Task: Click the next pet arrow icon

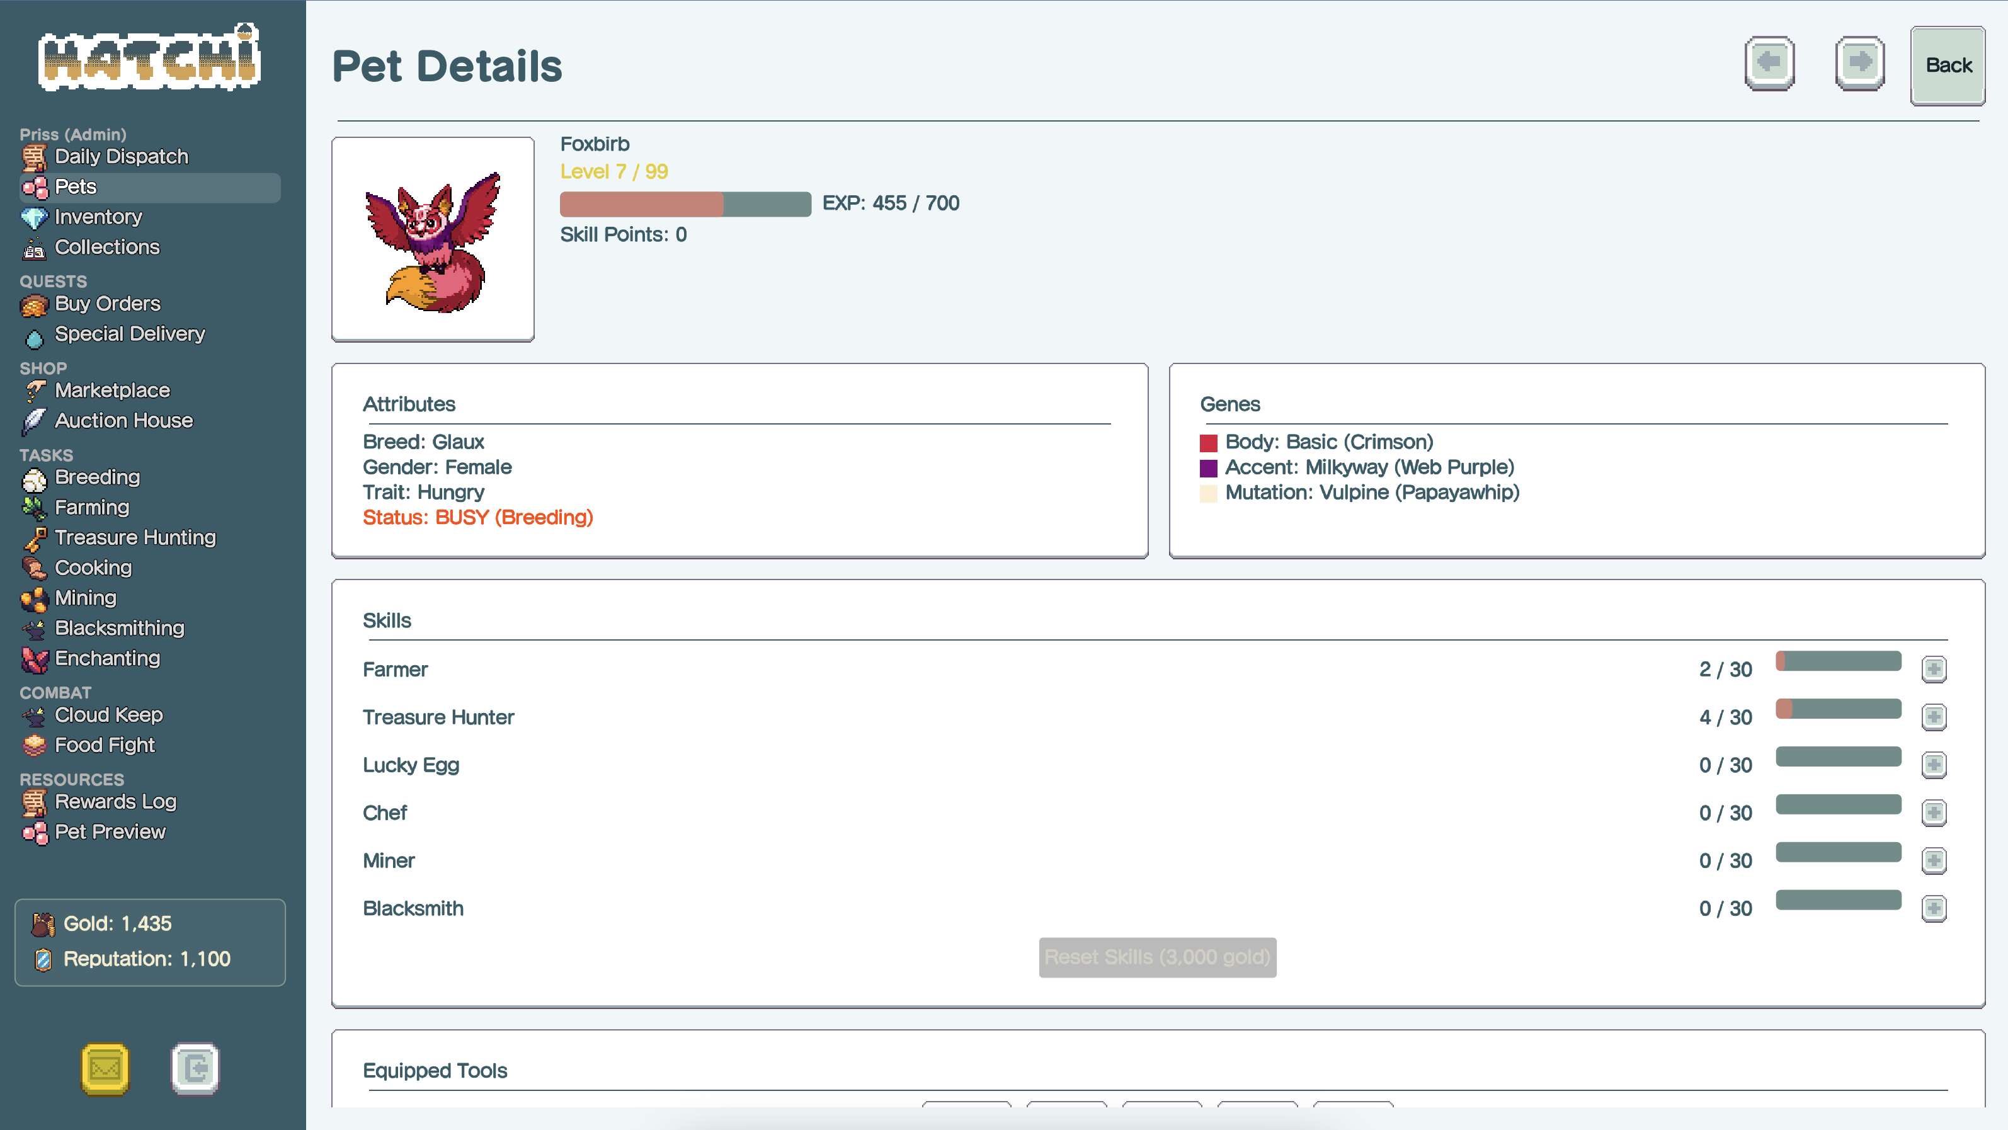Action: pyautogui.click(x=1859, y=63)
